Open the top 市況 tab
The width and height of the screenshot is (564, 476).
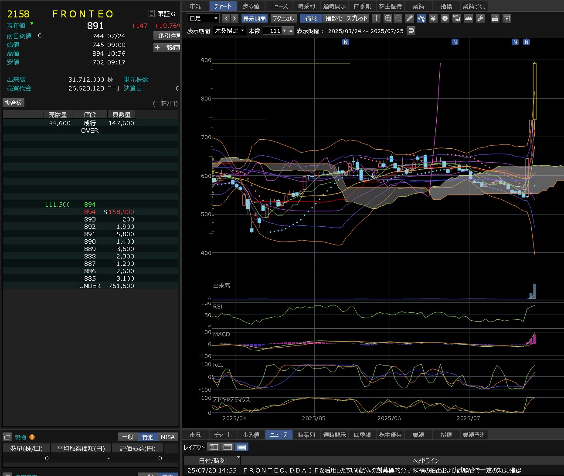(x=195, y=6)
